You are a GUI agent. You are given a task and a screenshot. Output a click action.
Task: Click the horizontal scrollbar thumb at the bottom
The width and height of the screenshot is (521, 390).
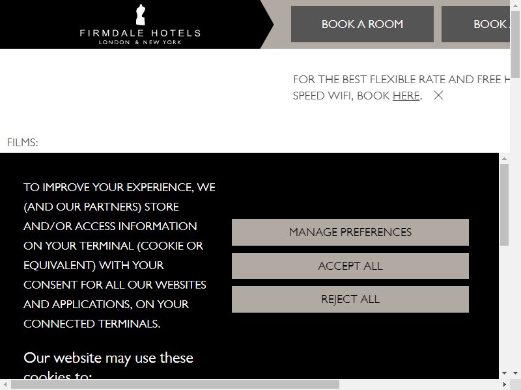[175, 385]
